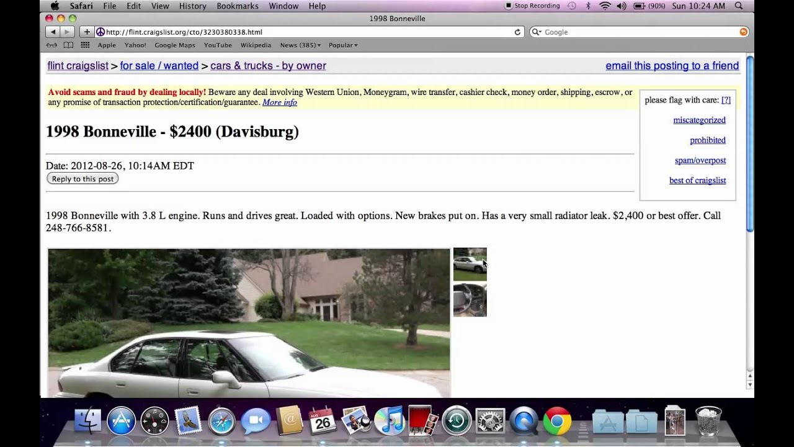Open Top Sites grid icon

tap(85, 45)
